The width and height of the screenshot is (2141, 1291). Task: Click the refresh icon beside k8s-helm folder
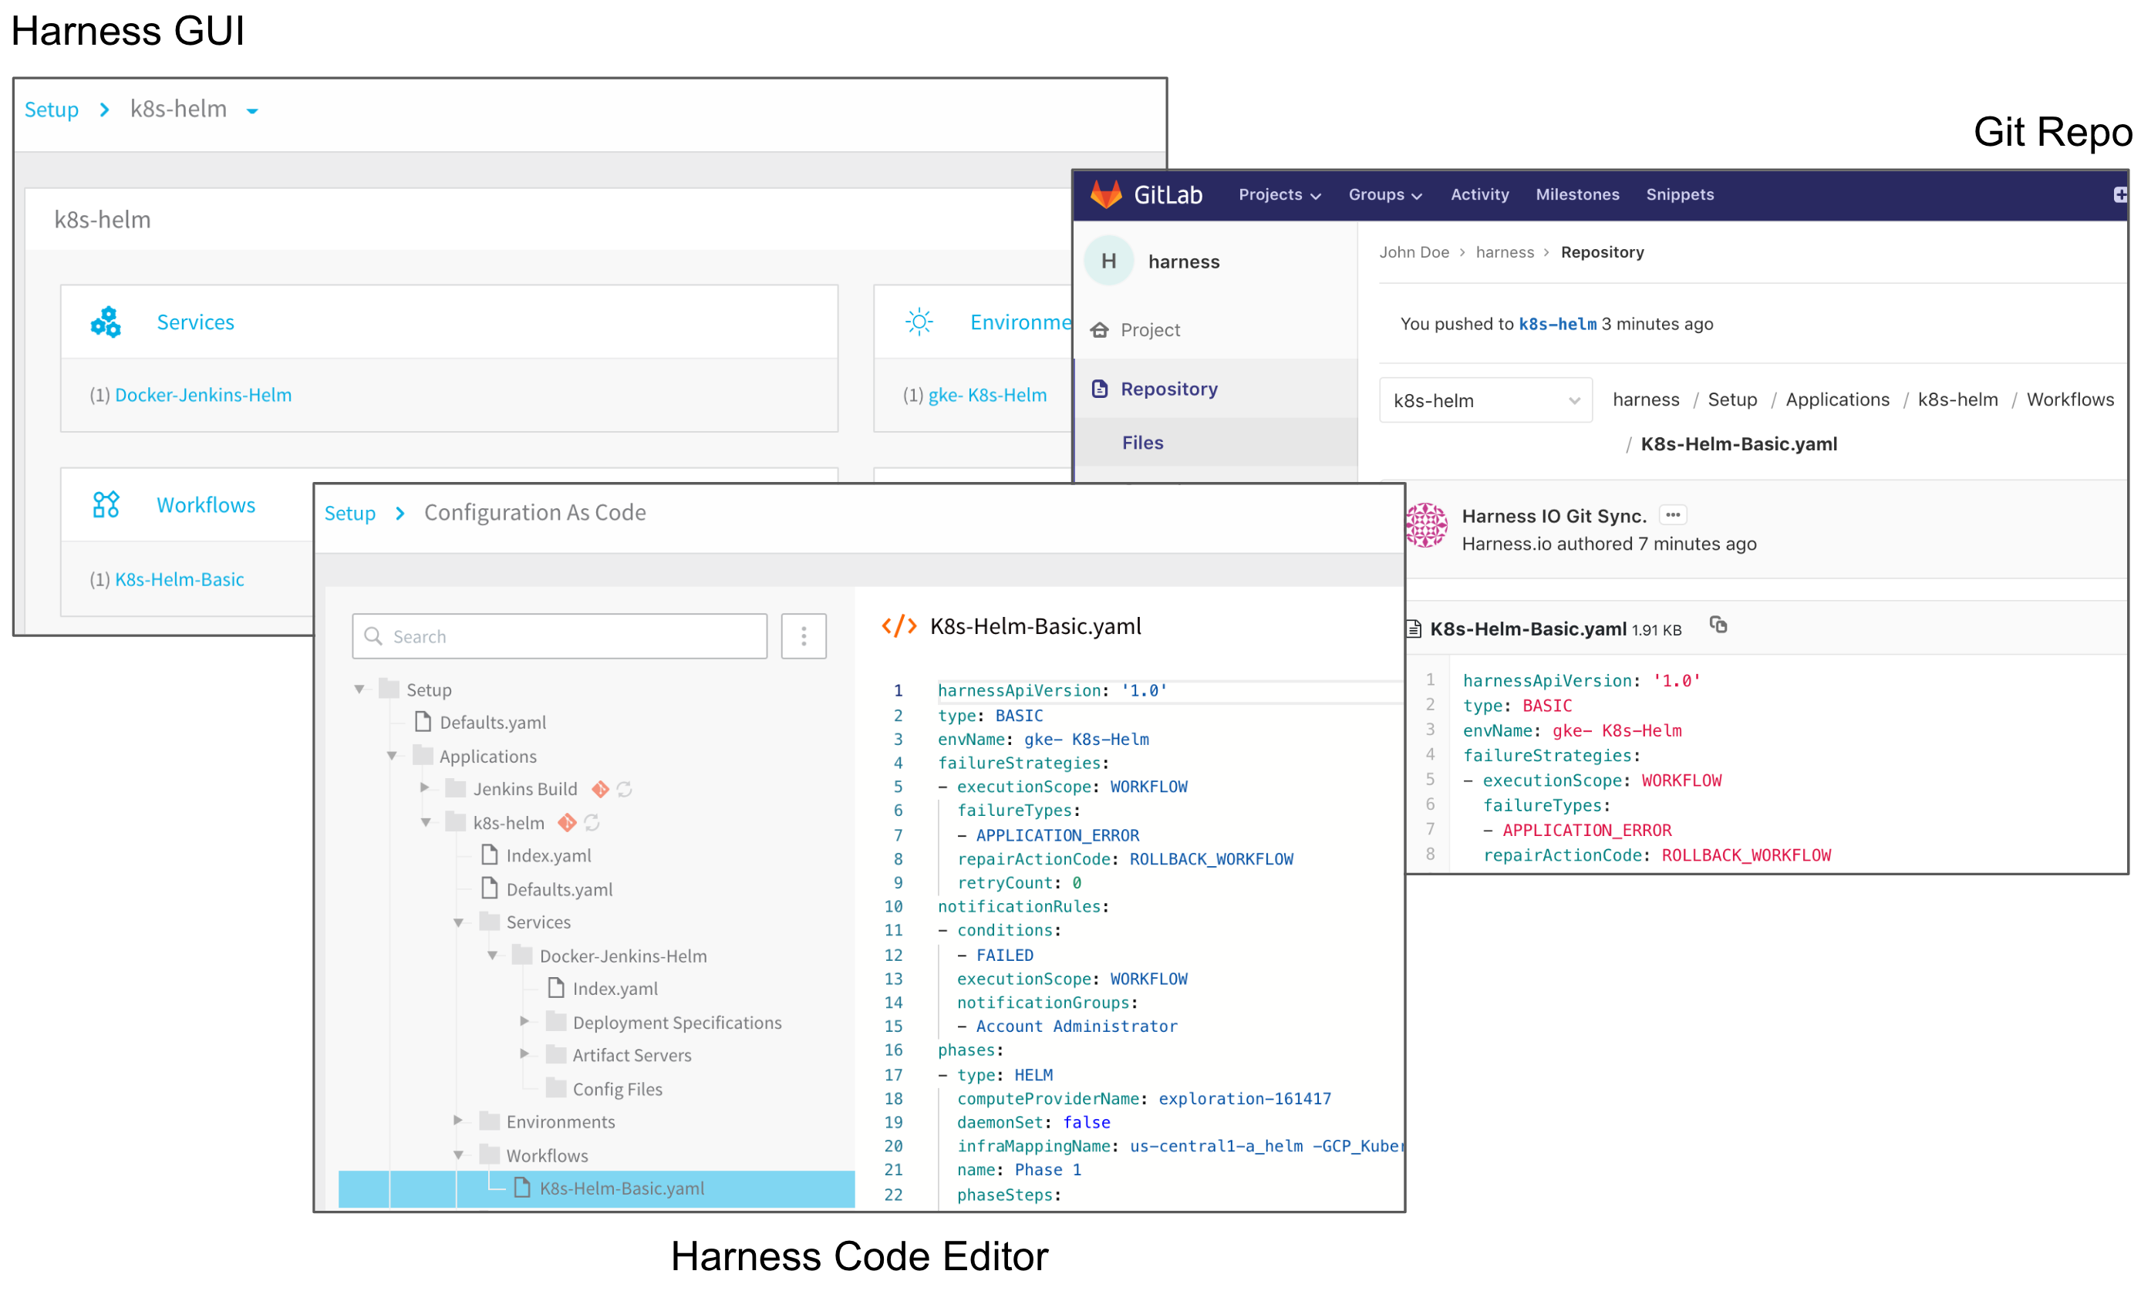[x=592, y=823]
